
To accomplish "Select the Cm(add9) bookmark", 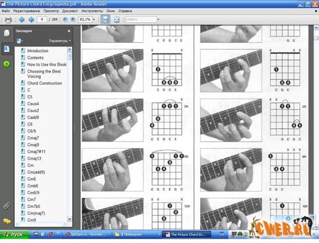I will click(36, 172).
